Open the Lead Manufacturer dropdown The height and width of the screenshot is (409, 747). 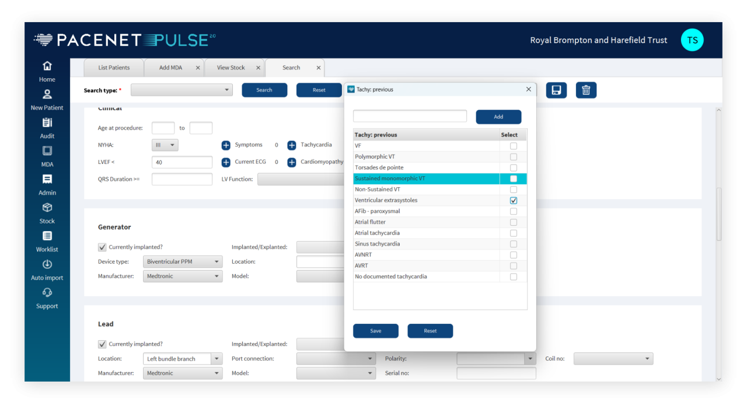click(x=183, y=373)
